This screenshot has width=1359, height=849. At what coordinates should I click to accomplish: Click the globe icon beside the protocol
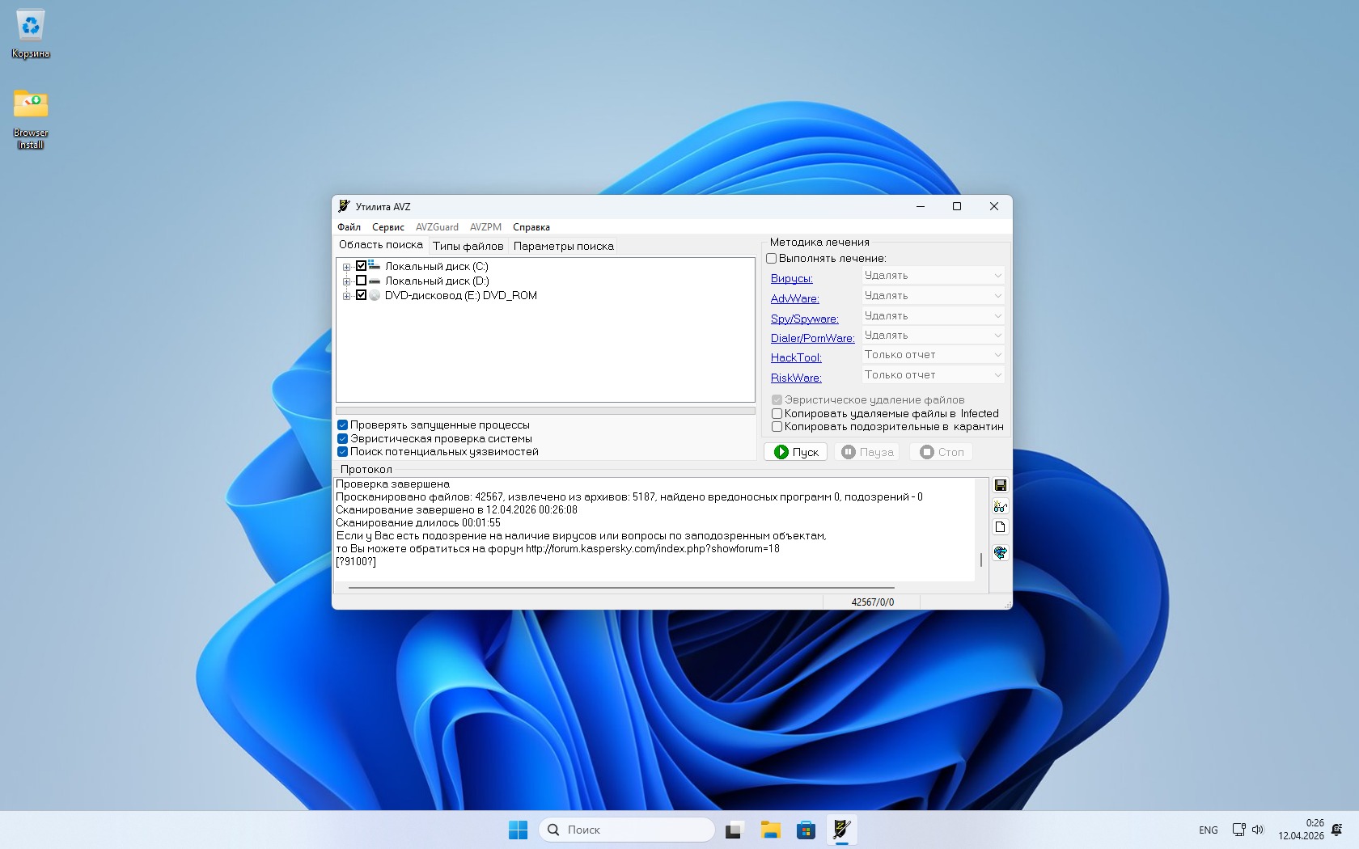[x=1001, y=553]
